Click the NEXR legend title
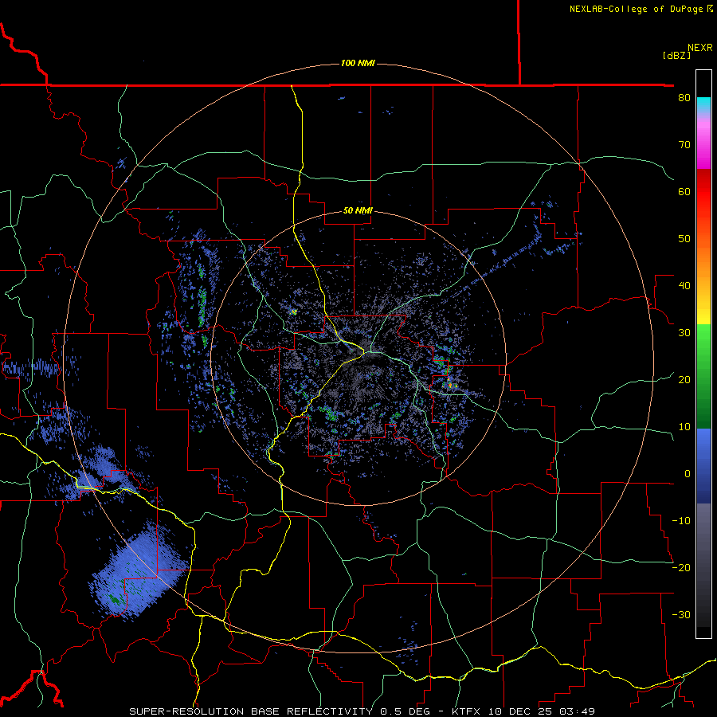The height and width of the screenshot is (717, 717). [700, 48]
